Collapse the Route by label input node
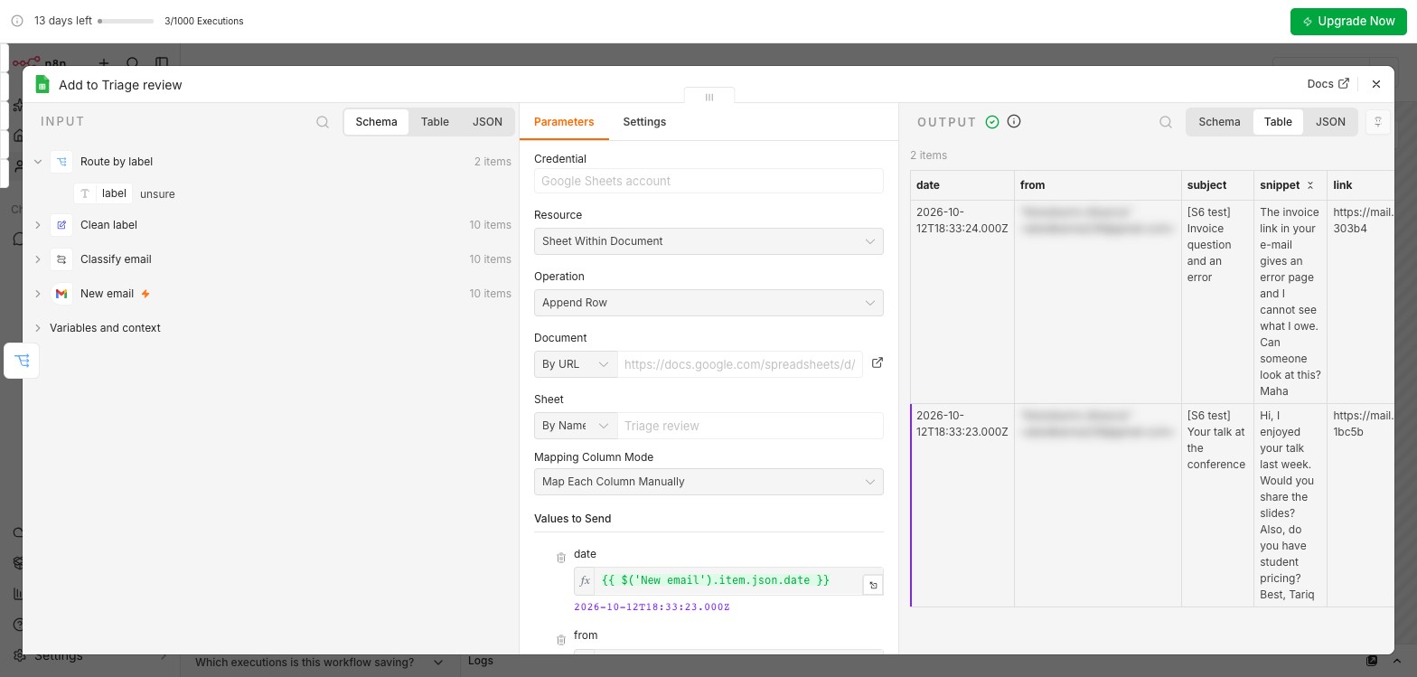 tap(38, 162)
